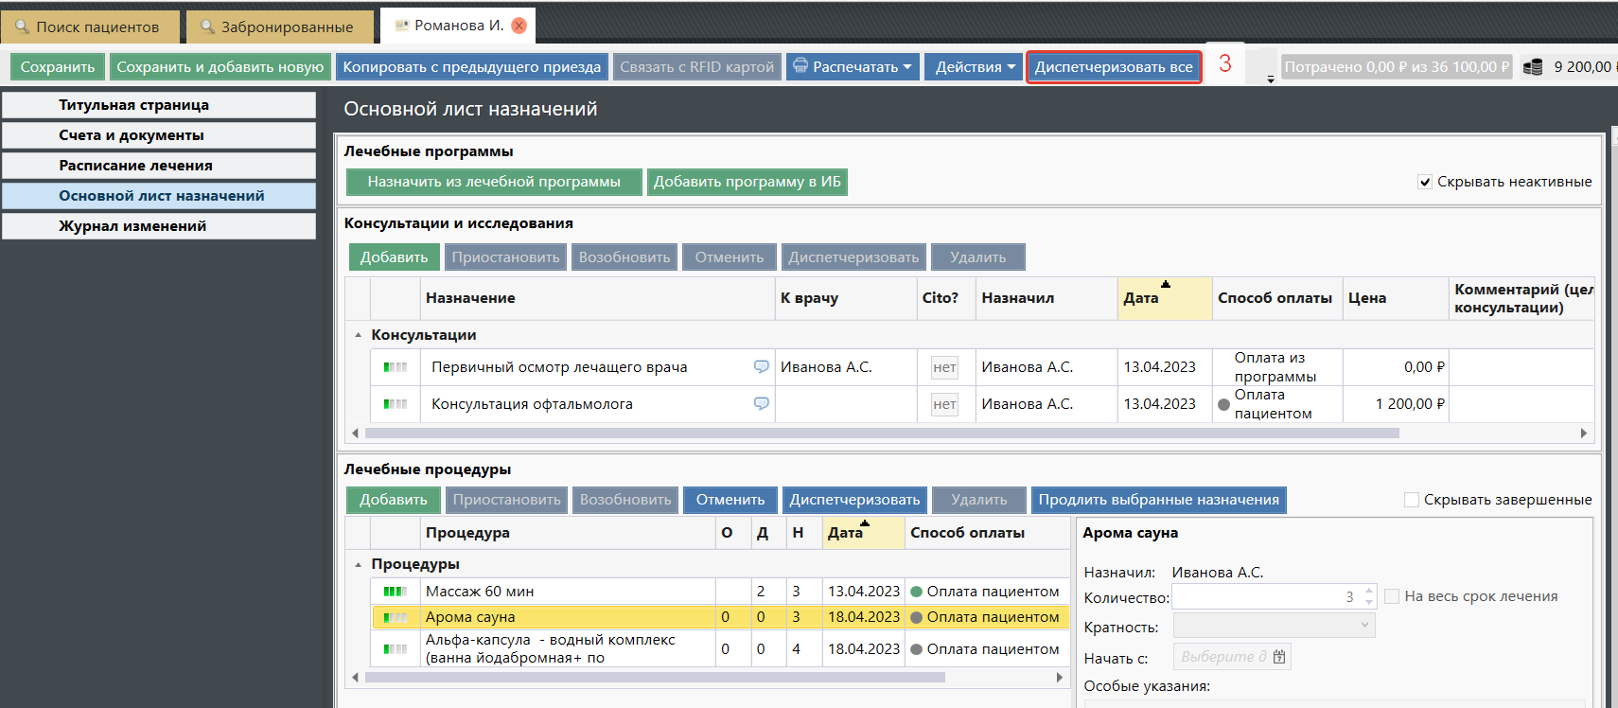
Task: Click comment bubble icon for Первичный осмотр row
Action: coord(761,366)
